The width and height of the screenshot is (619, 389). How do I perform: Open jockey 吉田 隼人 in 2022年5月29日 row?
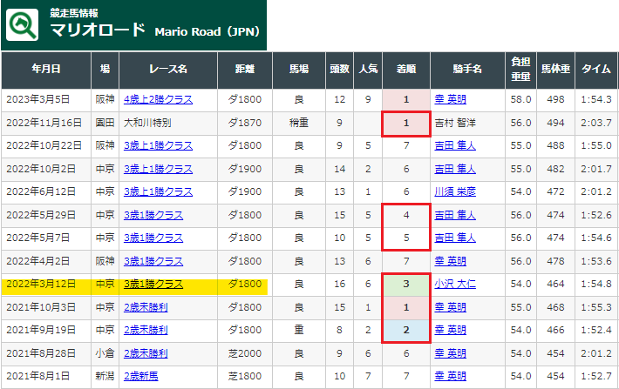455,215
